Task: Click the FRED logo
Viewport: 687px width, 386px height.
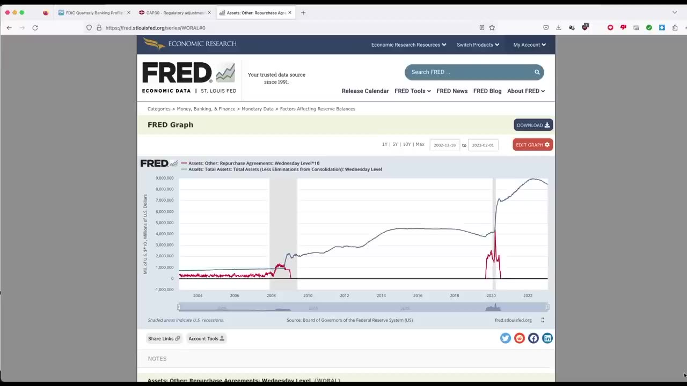Action: 188,78
